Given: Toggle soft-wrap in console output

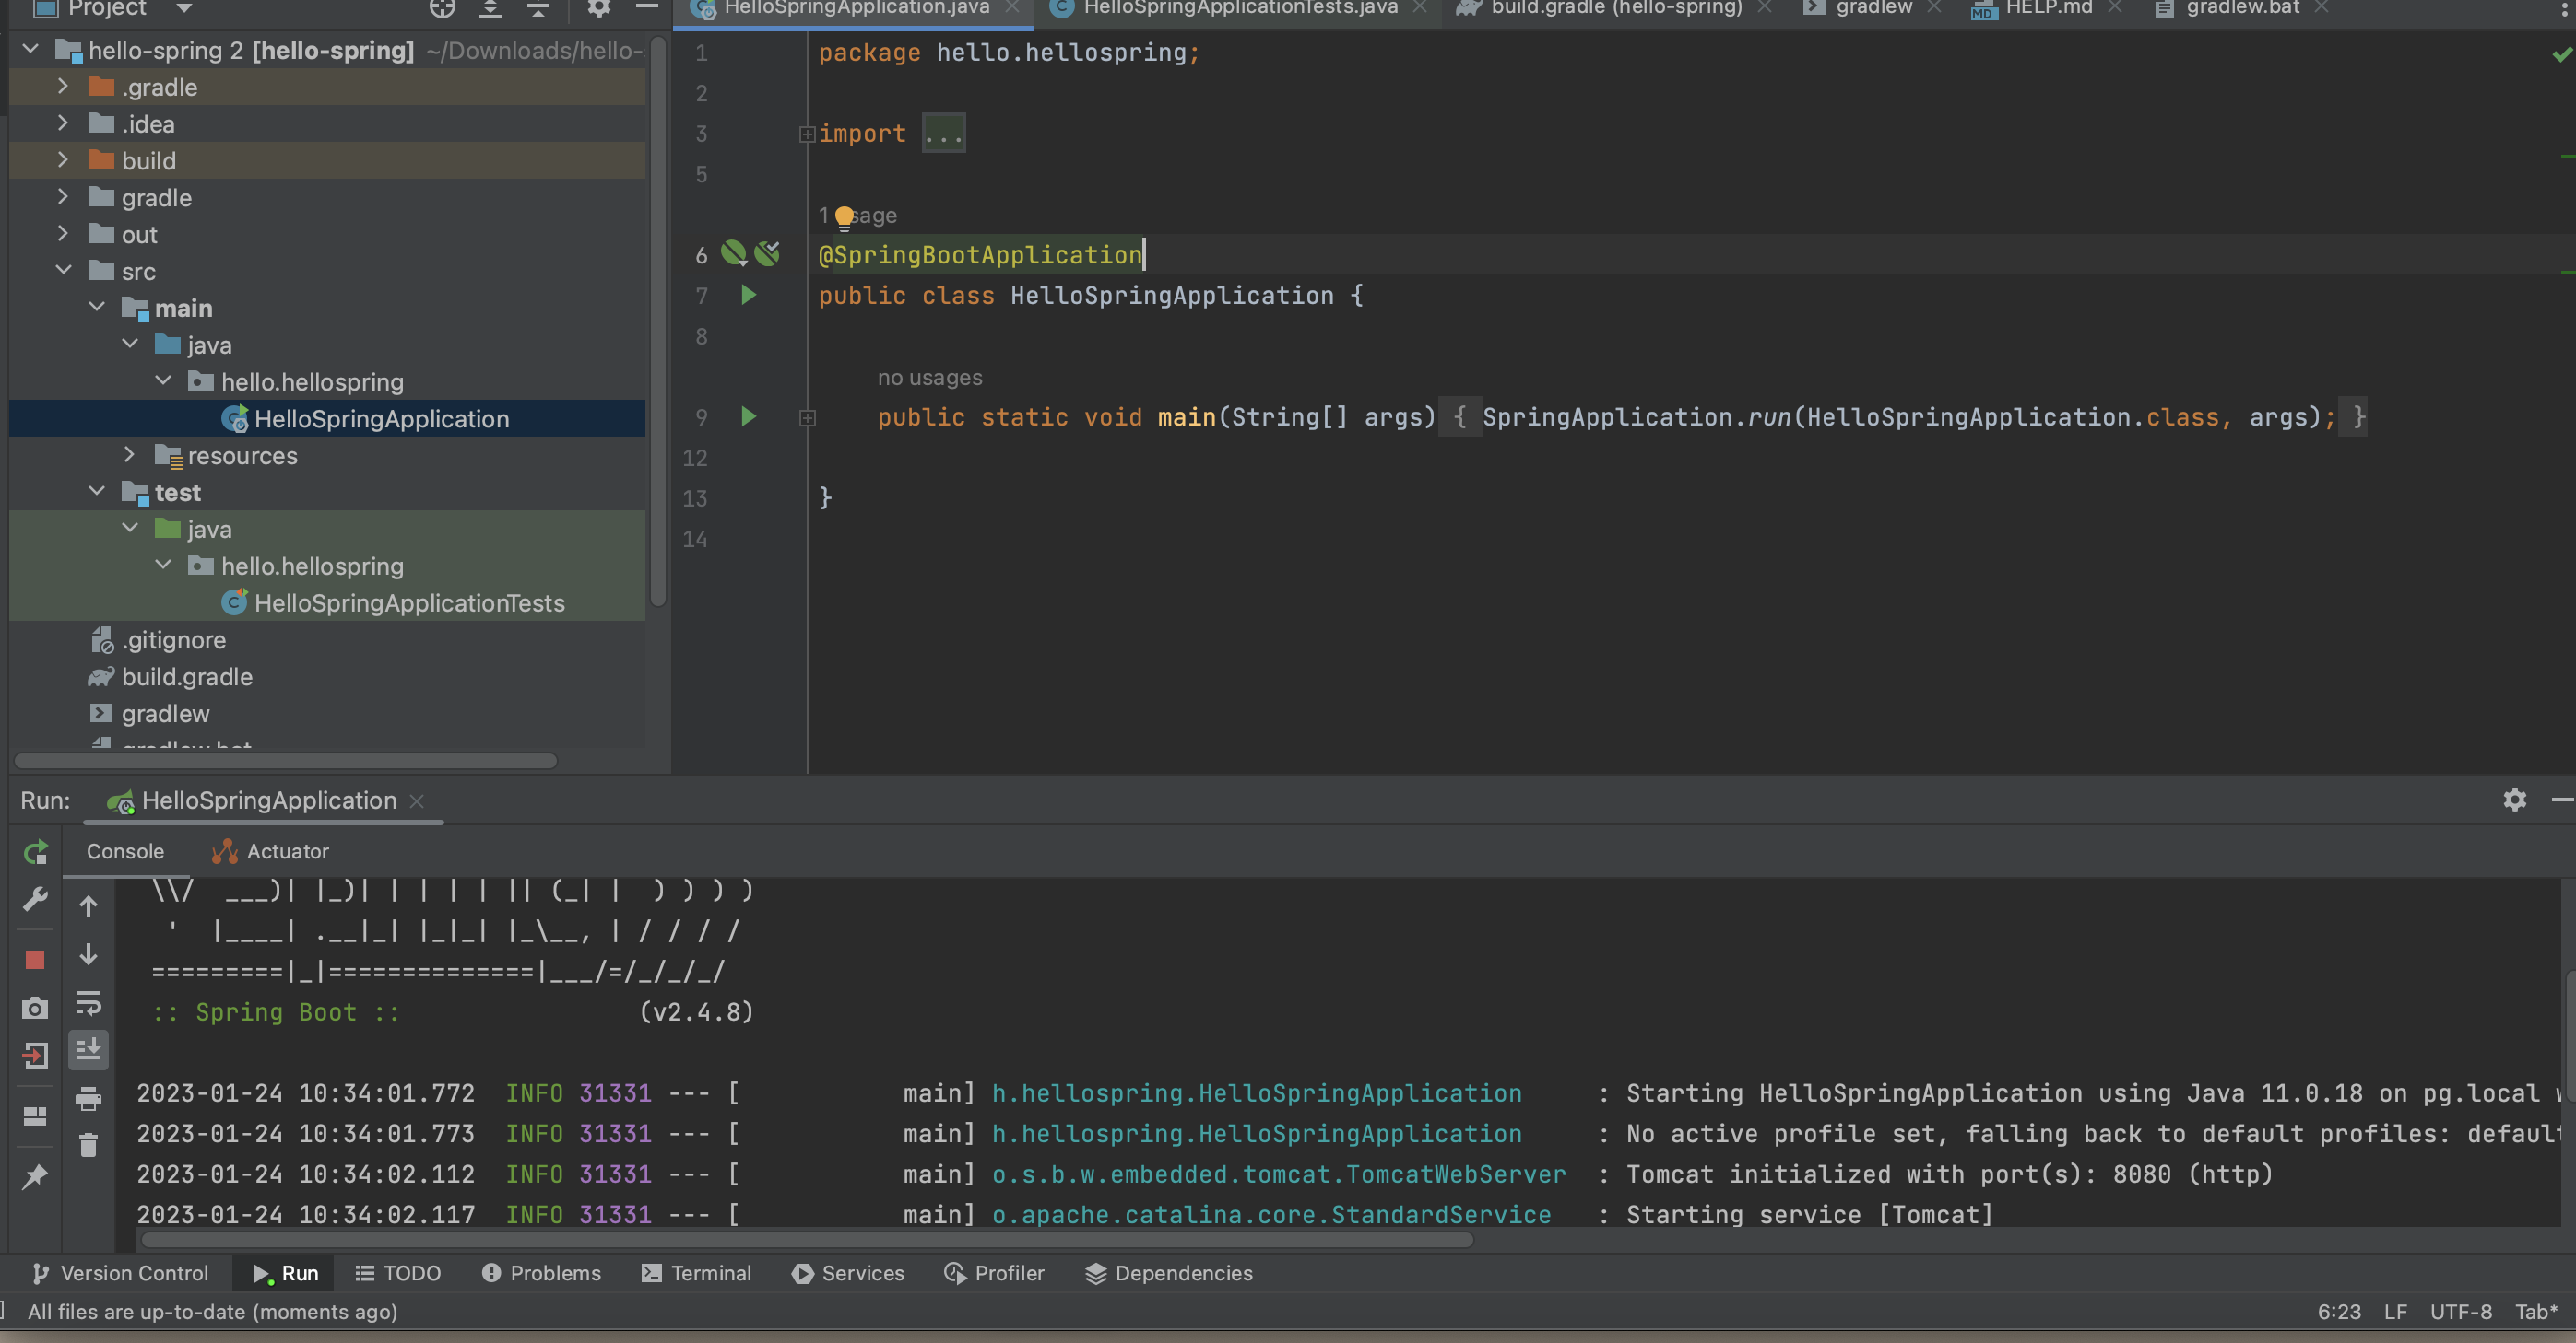Looking at the screenshot, I should tap(88, 1003).
